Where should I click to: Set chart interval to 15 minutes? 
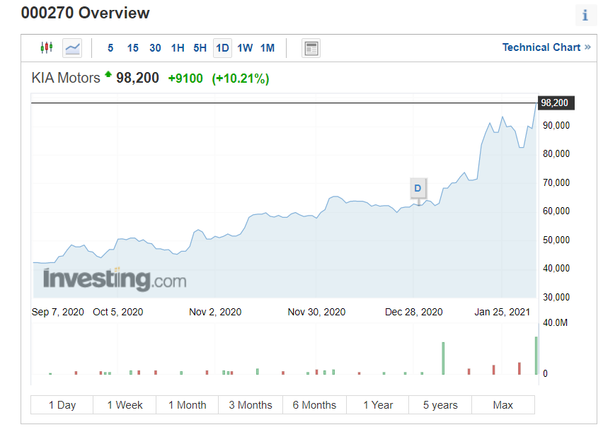click(x=132, y=48)
